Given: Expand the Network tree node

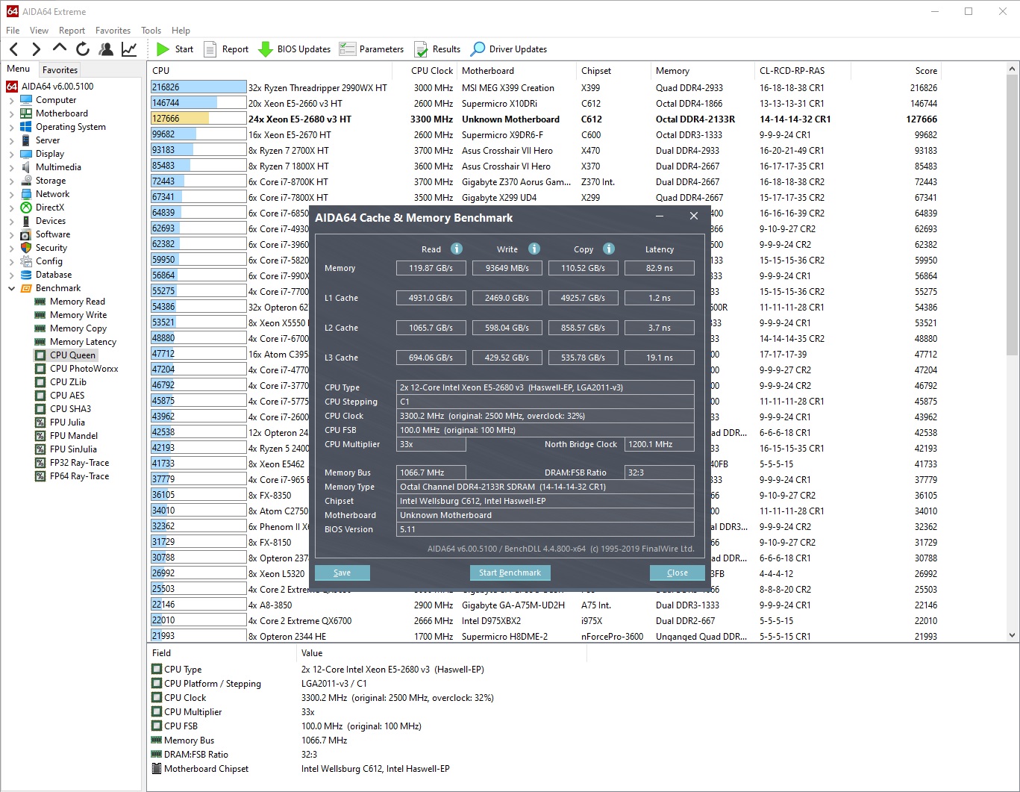Looking at the screenshot, I should coord(12,194).
